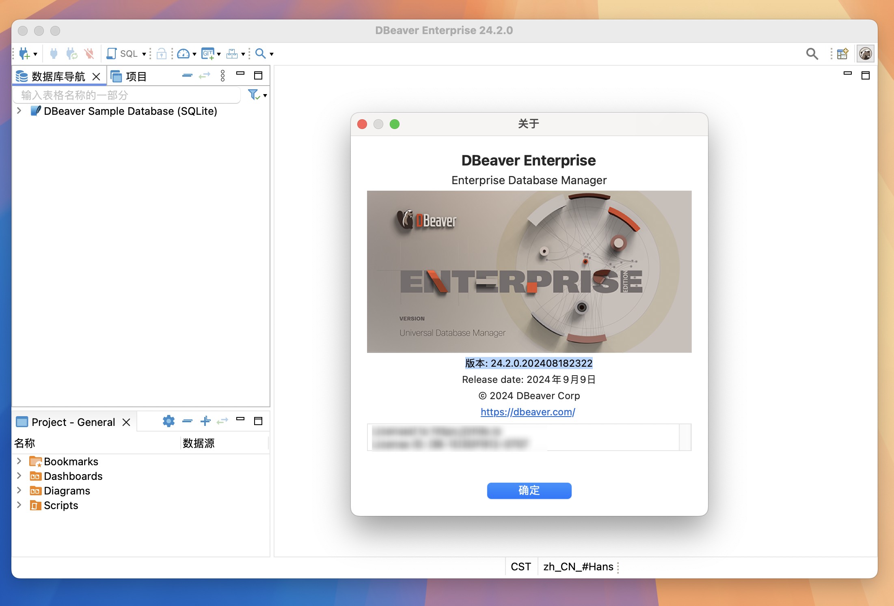Click the Reconnect plug icon

[x=71, y=54]
